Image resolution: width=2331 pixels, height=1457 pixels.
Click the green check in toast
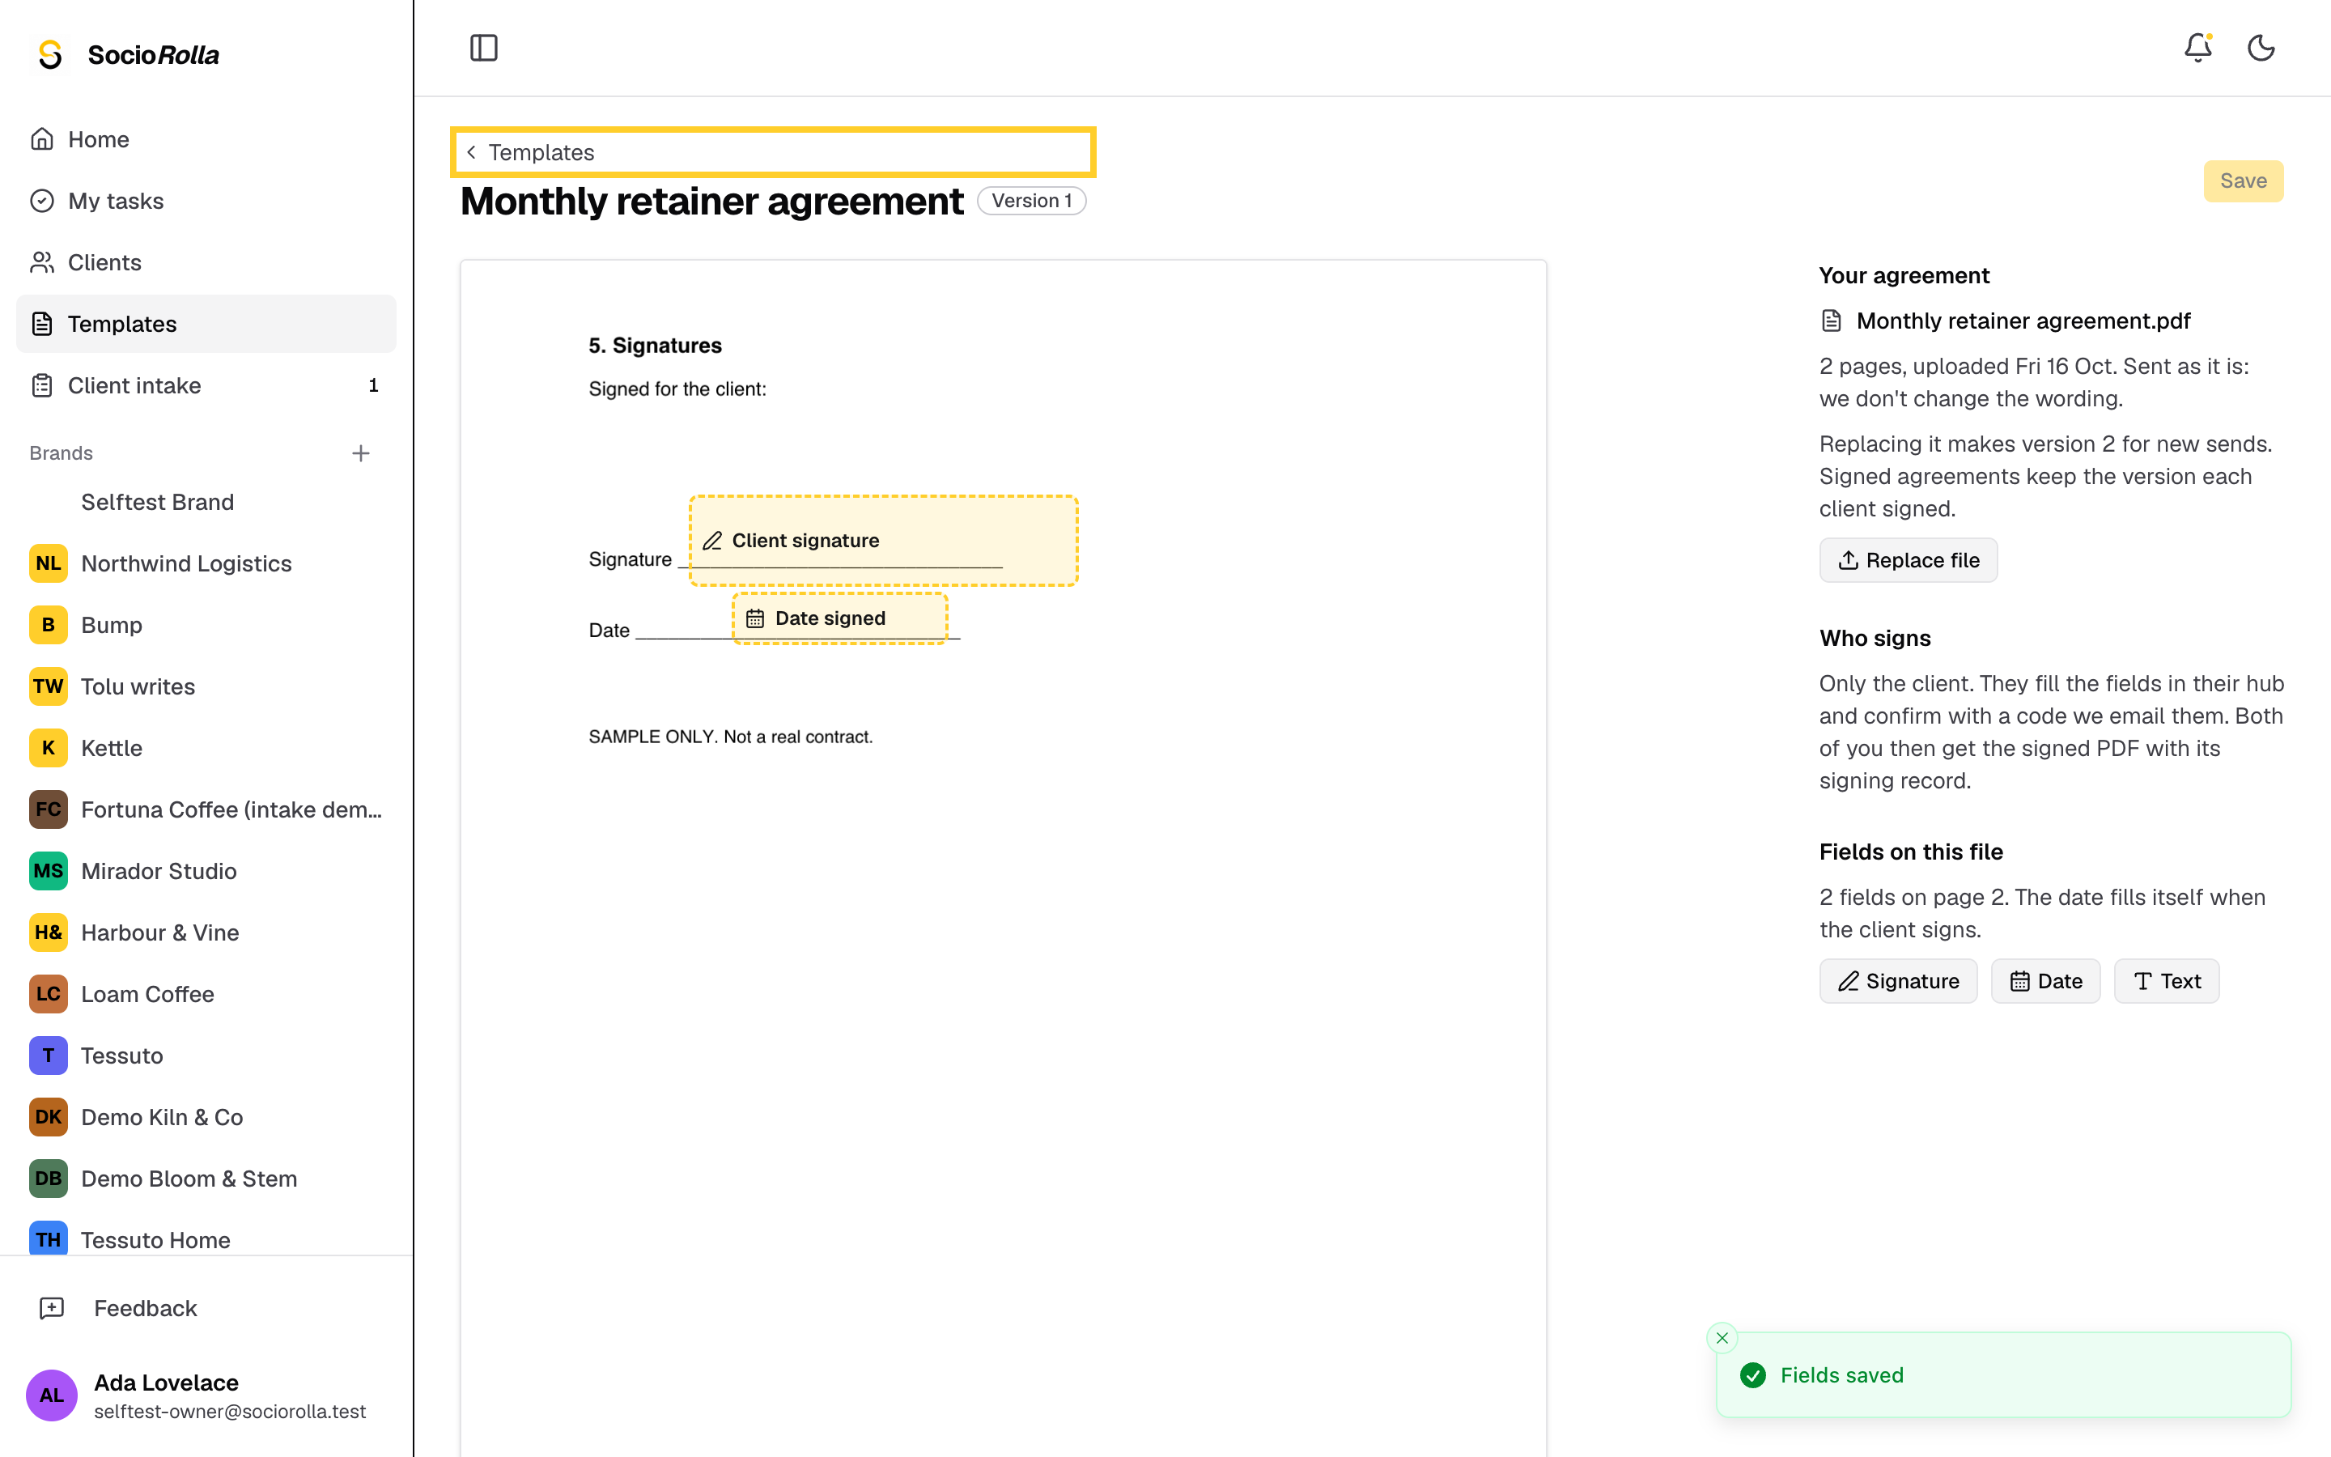click(1753, 1375)
